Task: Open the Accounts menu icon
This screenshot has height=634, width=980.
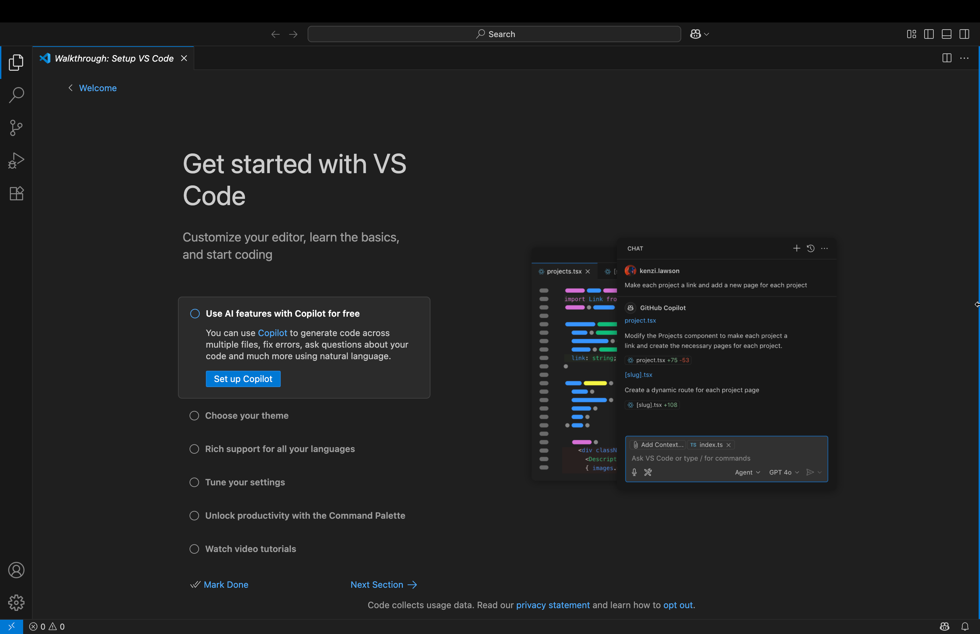Action: coord(16,570)
